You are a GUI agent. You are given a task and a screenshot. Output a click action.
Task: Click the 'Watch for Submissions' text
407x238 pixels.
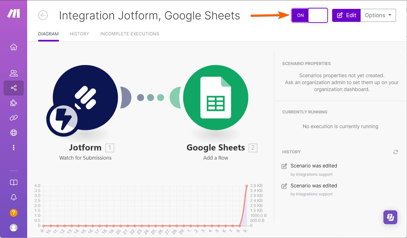click(x=85, y=158)
